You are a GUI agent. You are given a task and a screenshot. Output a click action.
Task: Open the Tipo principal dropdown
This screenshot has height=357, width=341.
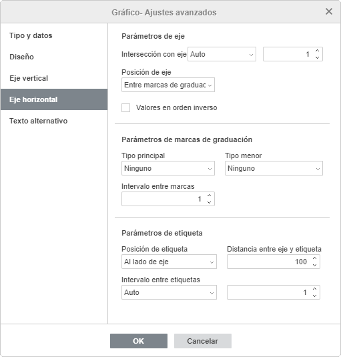point(168,168)
